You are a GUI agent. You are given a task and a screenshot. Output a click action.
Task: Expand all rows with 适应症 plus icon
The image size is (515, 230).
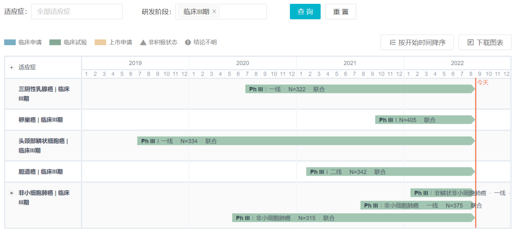tap(11, 67)
